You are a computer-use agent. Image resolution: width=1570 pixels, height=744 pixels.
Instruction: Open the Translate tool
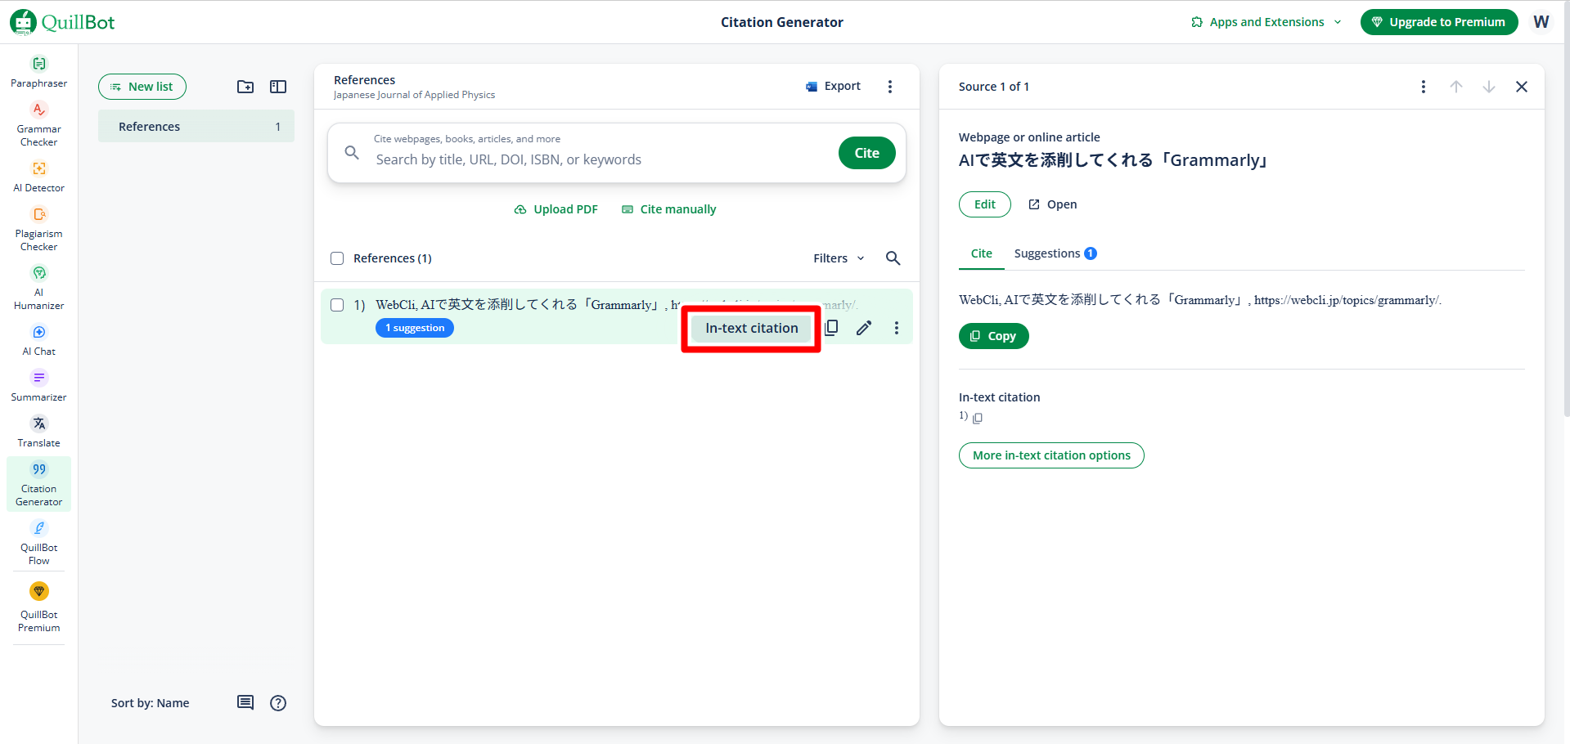(x=38, y=432)
